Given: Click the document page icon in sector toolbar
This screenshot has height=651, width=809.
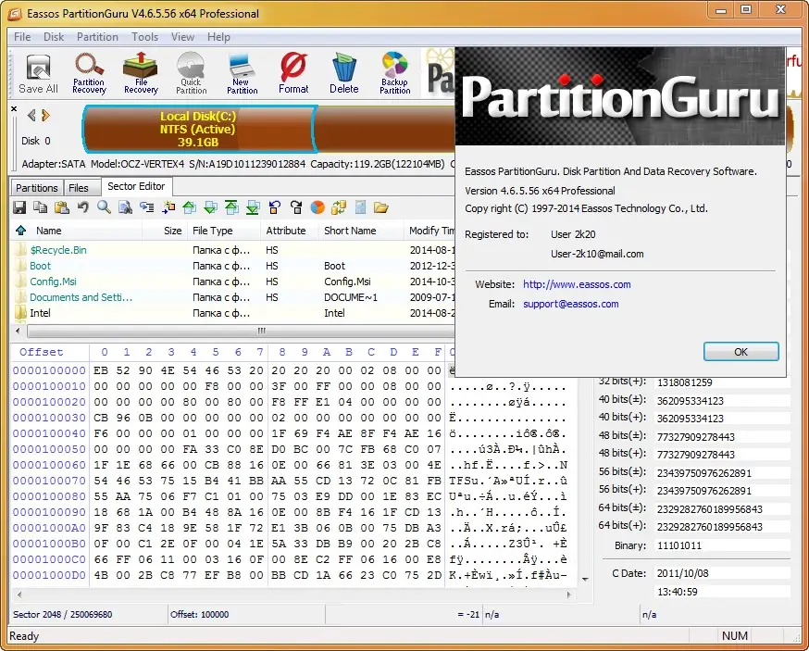Looking at the screenshot, I should coord(360,207).
